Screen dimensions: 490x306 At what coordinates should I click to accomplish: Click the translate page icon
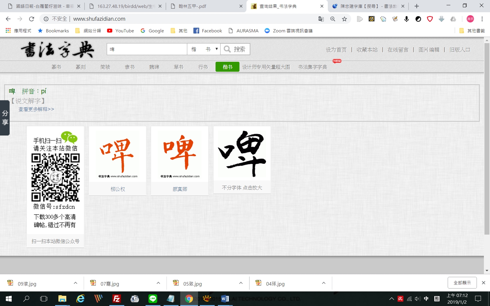coord(321,19)
